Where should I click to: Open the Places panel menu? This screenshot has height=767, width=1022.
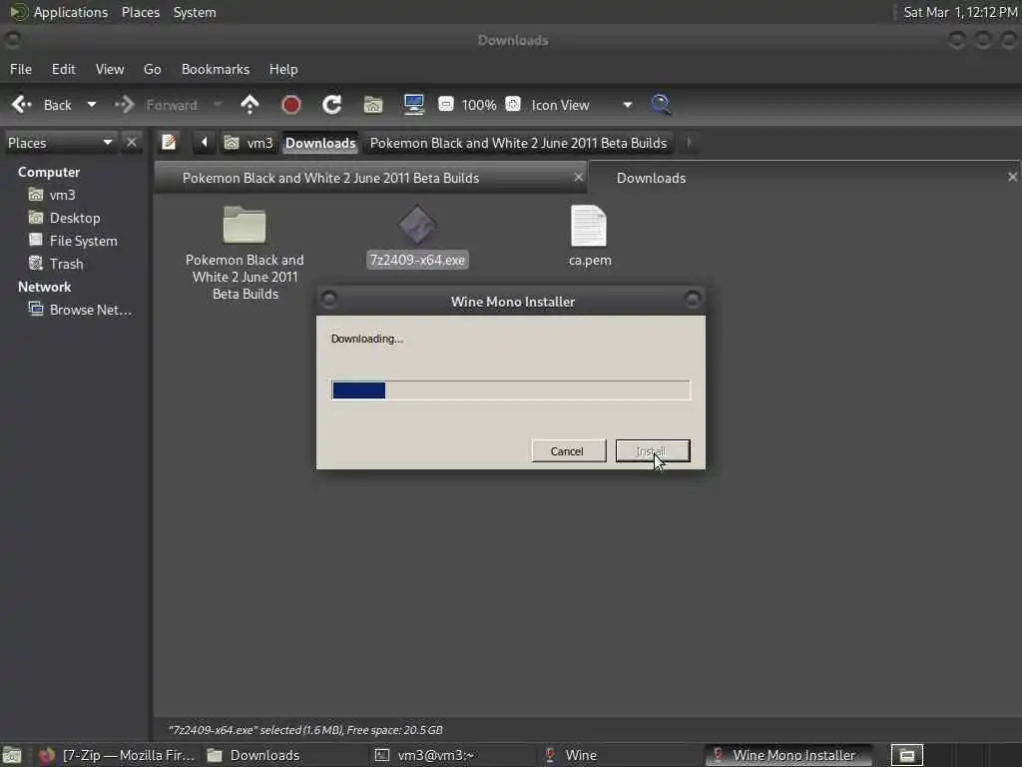[x=140, y=12]
